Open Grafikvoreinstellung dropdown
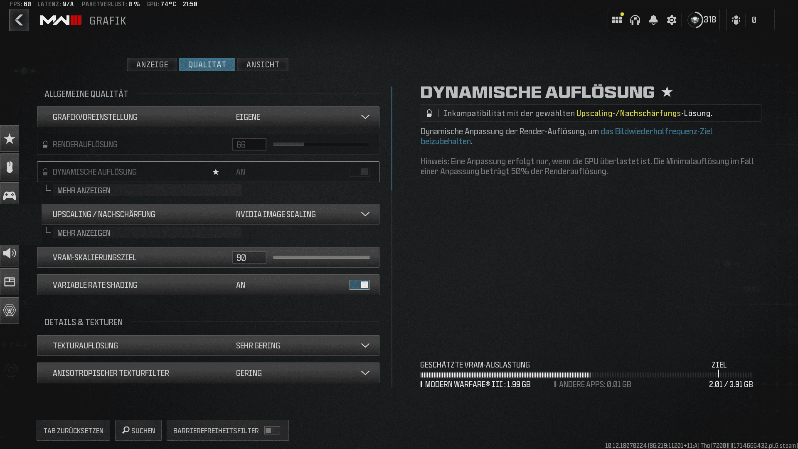 (x=302, y=117)
